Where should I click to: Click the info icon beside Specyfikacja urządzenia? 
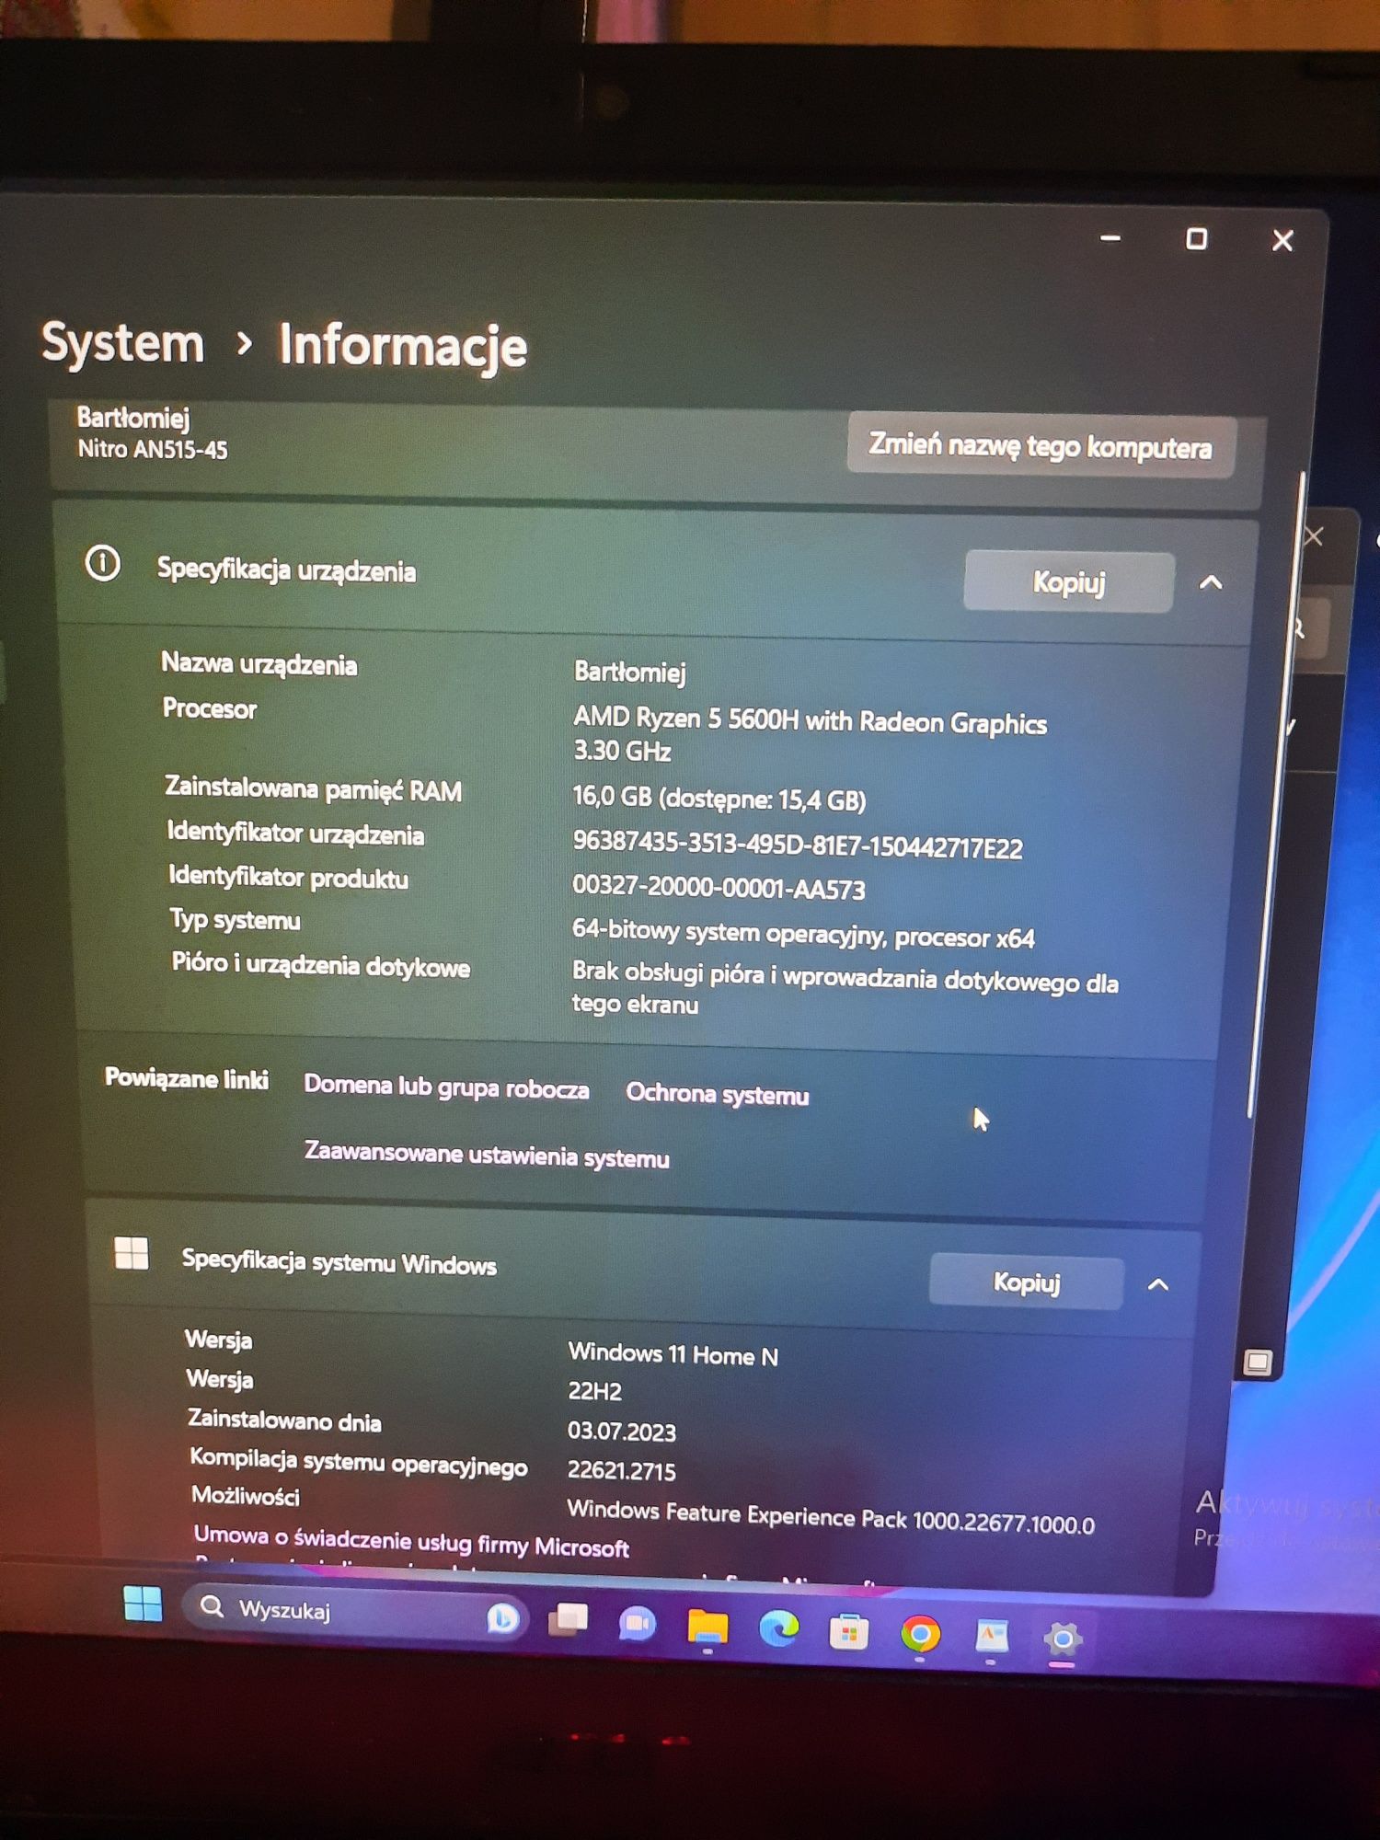tap(103, 563)
